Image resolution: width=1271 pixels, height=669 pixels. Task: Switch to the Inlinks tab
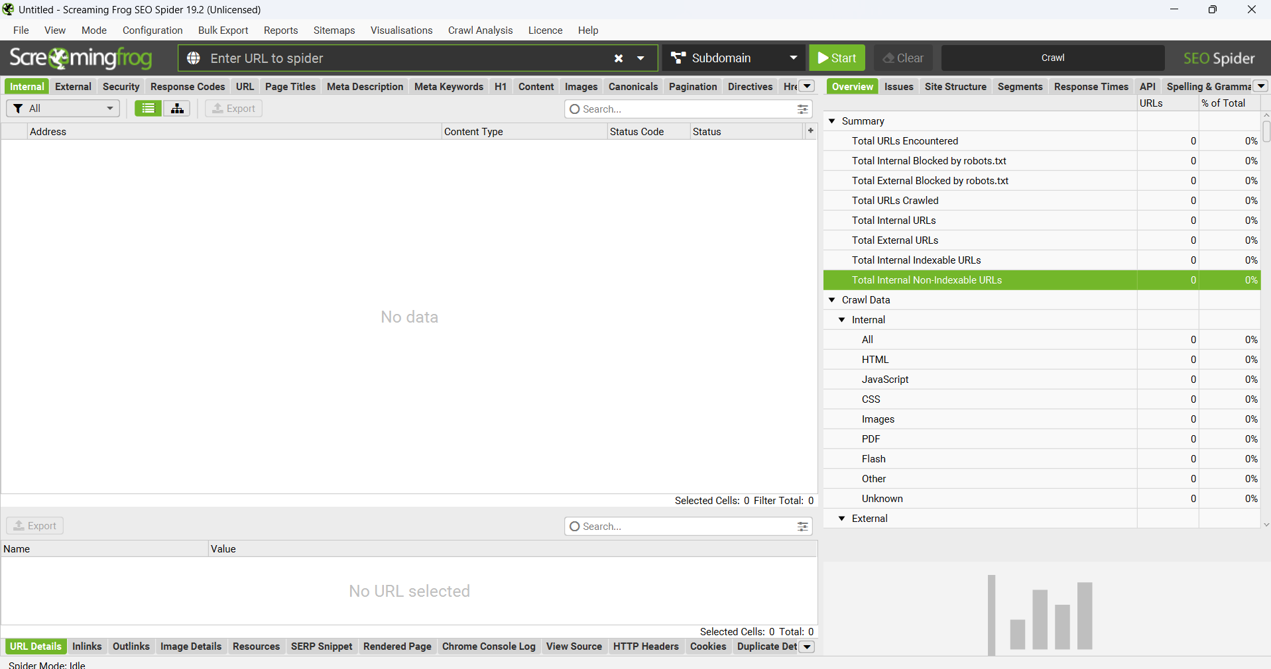[x=87, y=646]
